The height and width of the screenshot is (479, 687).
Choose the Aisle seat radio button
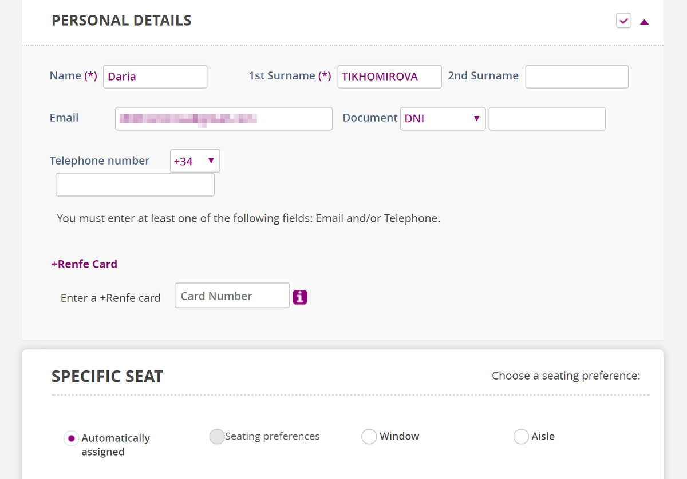[521, 437]
